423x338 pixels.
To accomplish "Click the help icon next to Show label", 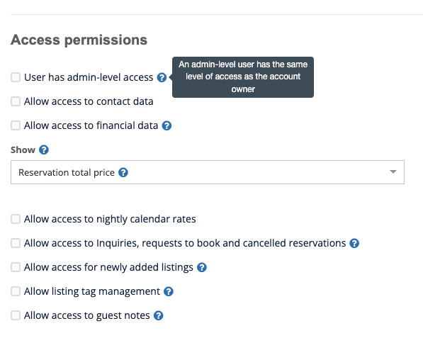I will [x=44, y=150].
